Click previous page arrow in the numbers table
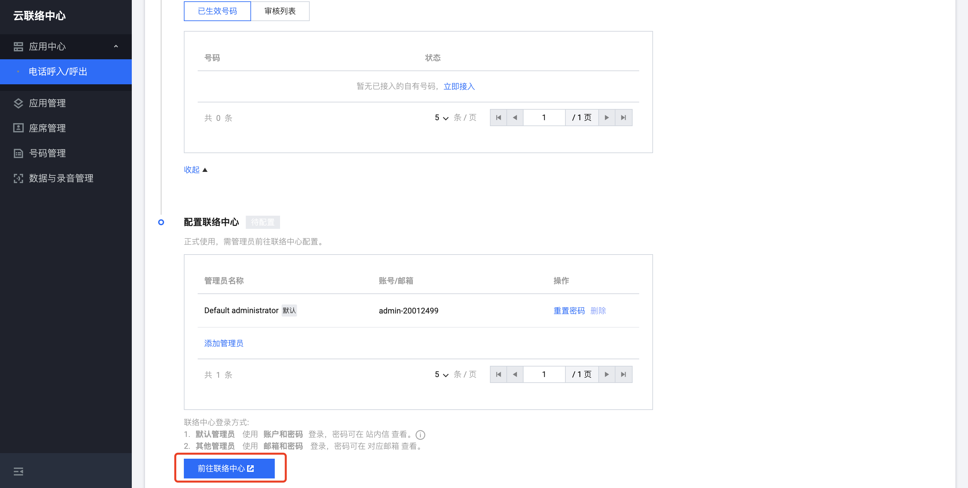Screen dimensions: 968x488 pyautogui.click(x=515, y=118)
